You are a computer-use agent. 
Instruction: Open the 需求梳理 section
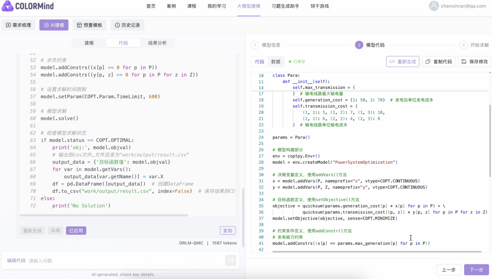pyautogui.click(x=19, y=25)
